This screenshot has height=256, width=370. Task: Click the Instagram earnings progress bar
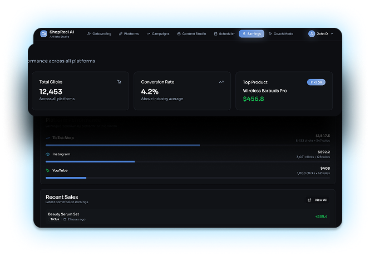coord(90,161)
